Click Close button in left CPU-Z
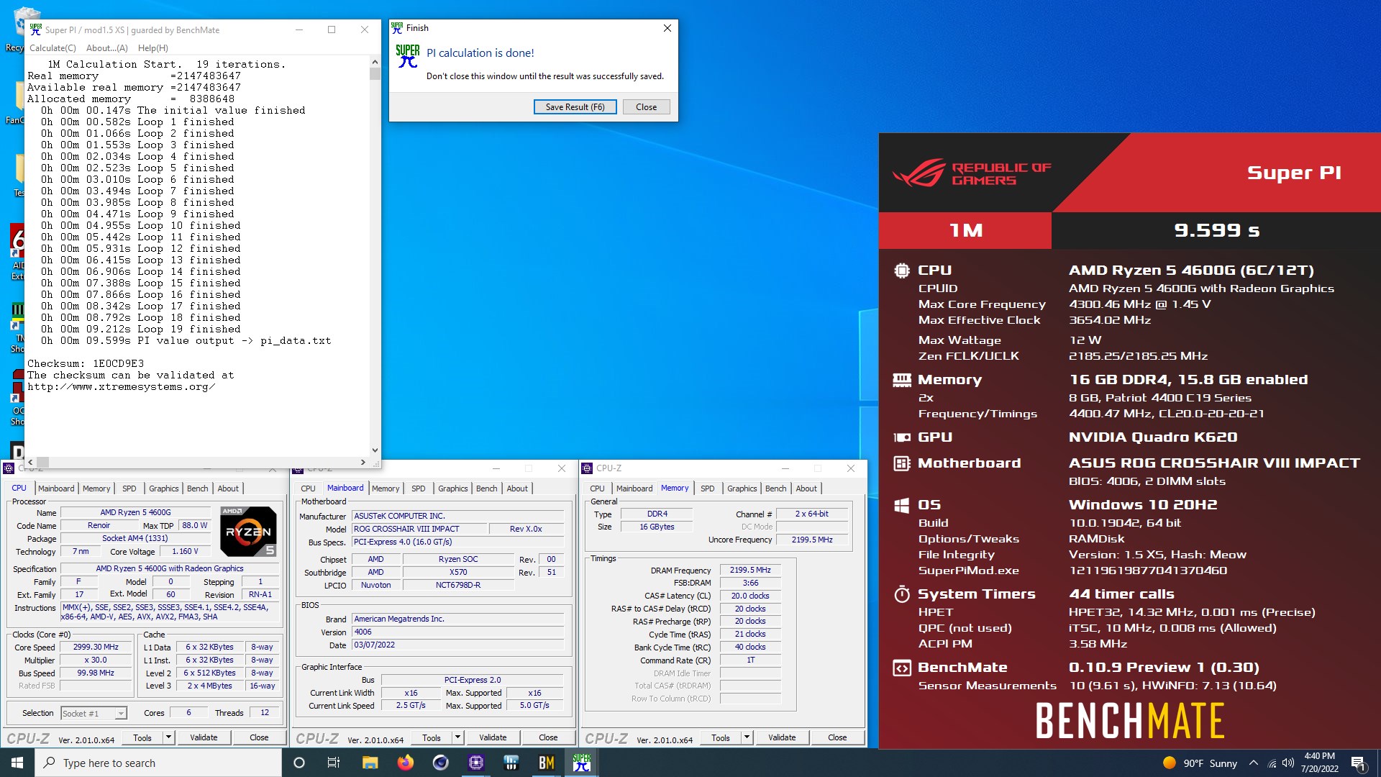The height and width of the screenshot is (777, 1381). tap(259, 737)
